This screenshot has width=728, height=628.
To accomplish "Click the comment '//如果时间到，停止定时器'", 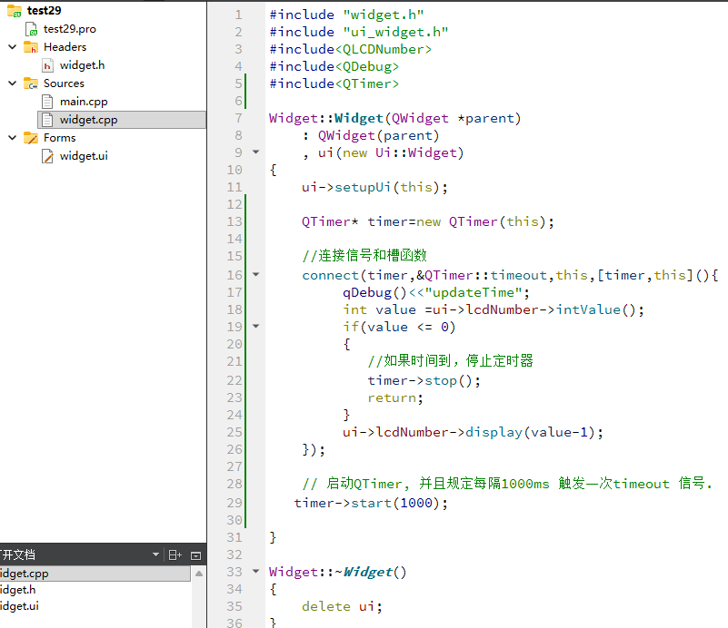I will [x=451, y=361].
